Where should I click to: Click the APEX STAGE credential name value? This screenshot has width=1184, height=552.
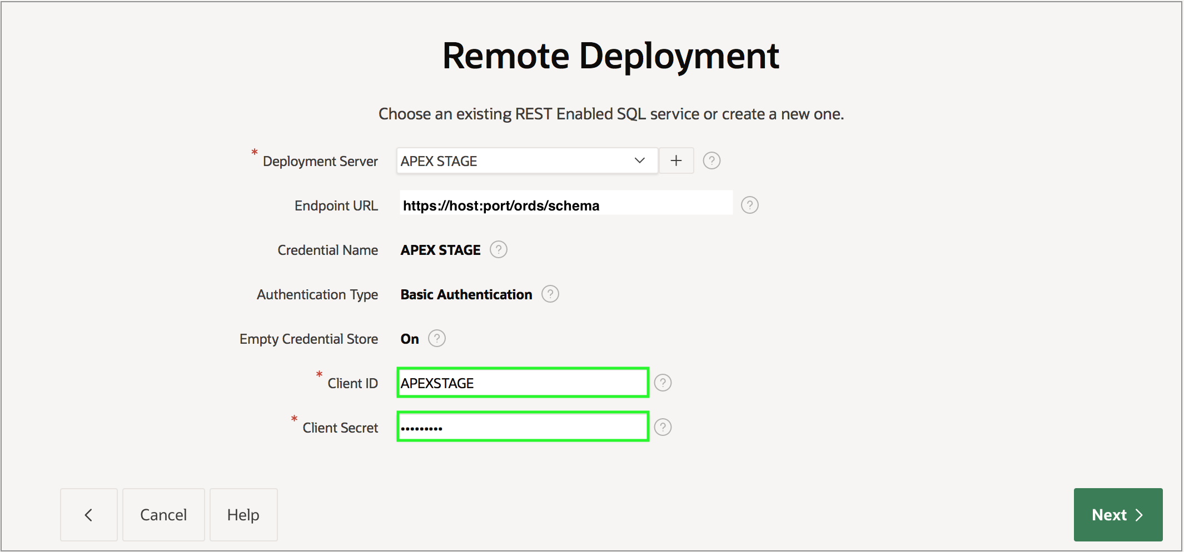coord(440,250)
